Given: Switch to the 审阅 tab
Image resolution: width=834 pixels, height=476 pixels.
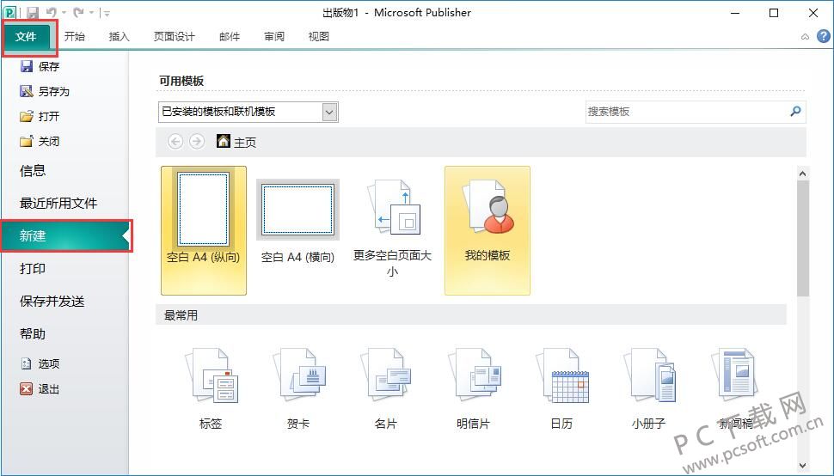Looking at the screenshot, I should coord(274,37).
